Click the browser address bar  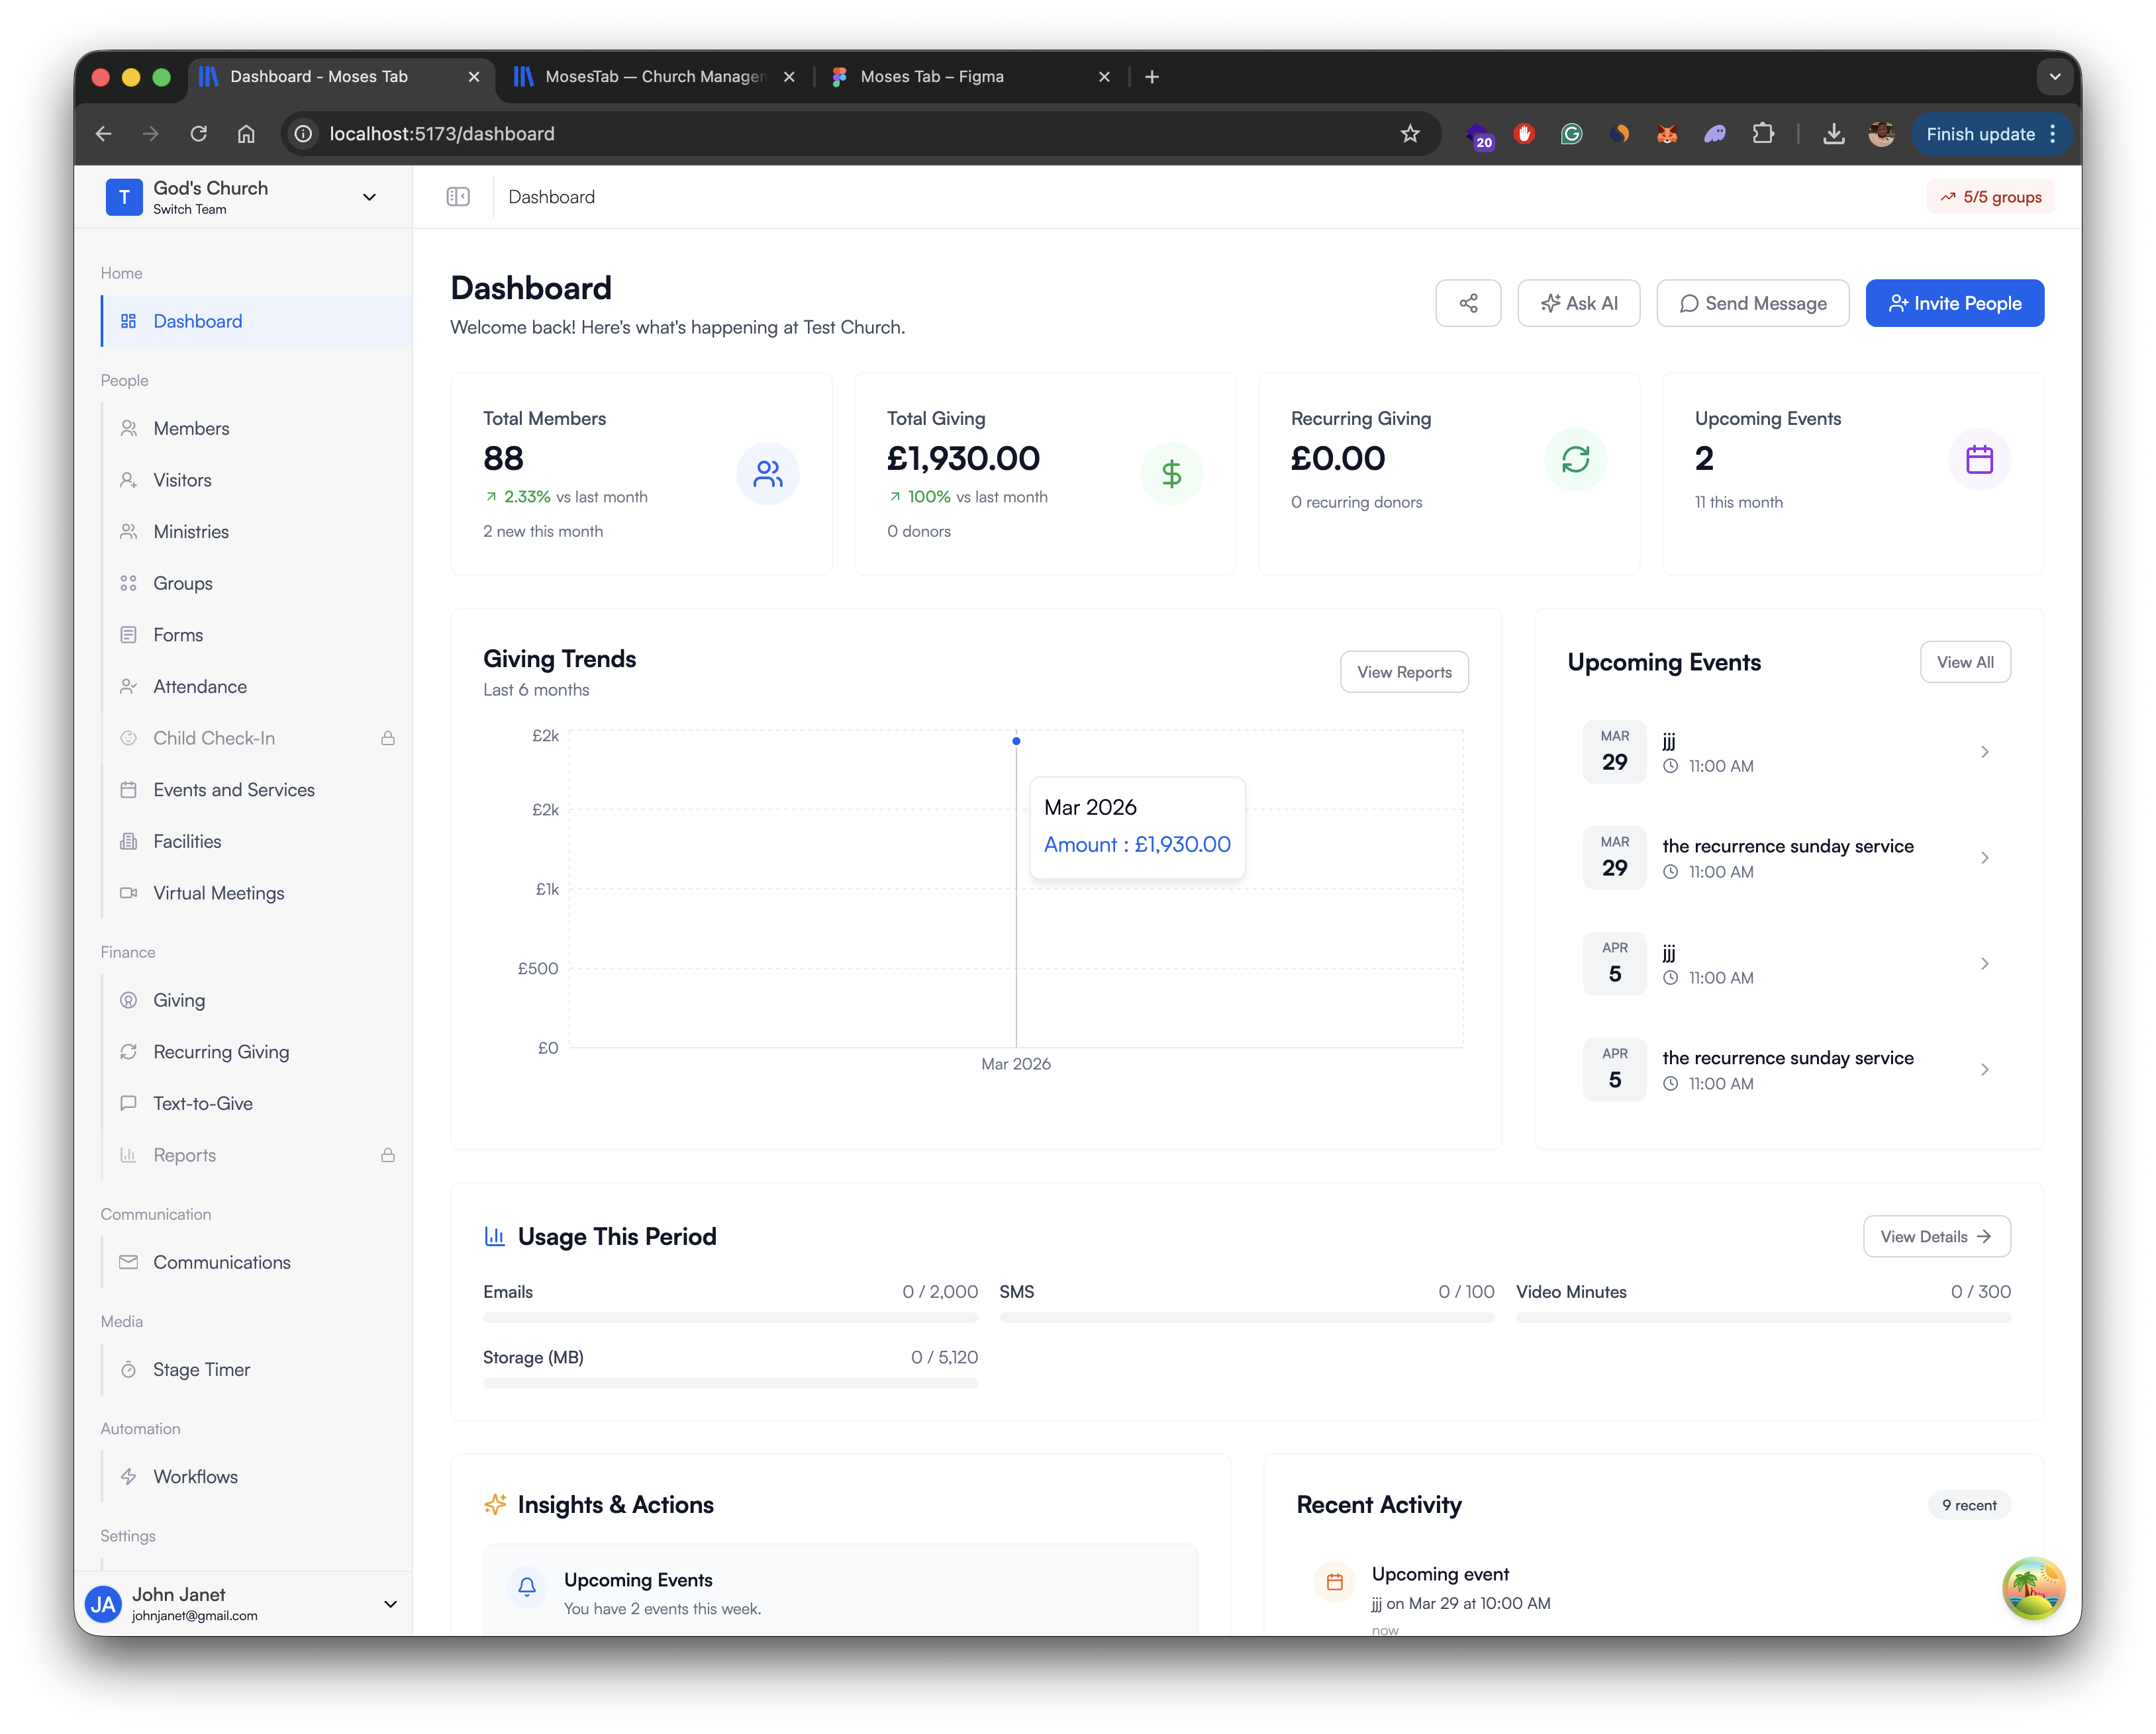[x=850, y=134]
